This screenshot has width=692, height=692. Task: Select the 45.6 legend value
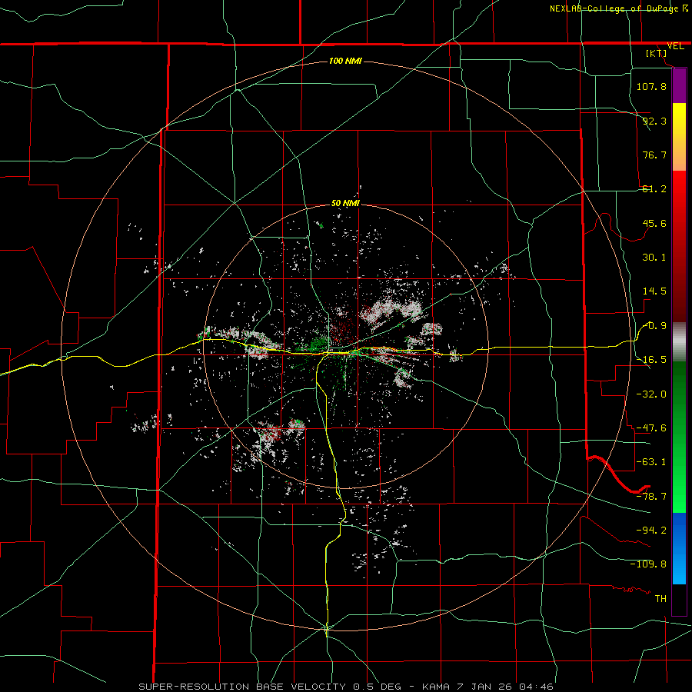point(654,223)
